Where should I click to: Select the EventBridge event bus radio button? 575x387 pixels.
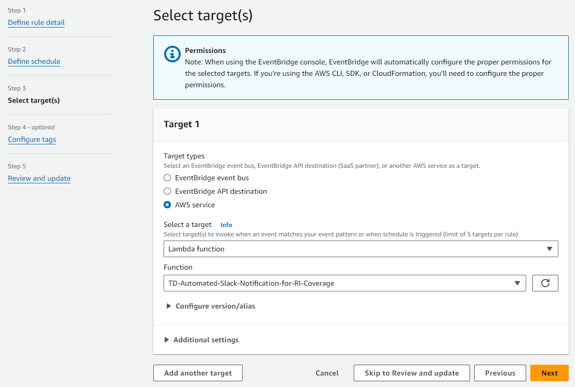pos(167,178)
